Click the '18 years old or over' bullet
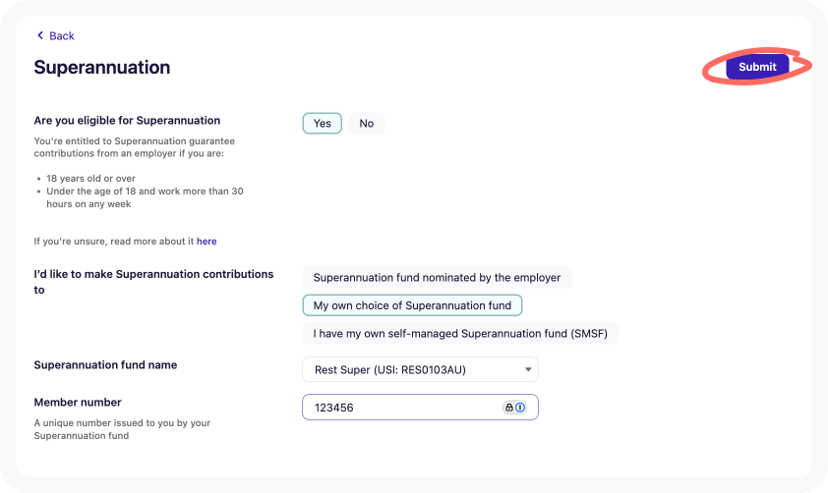The image size is (828, 493). point(90,178)
